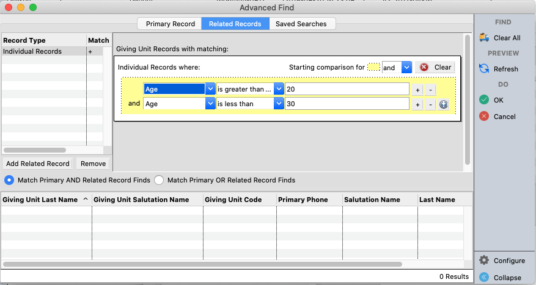
Task: Click the Refresh preview icon
Action: (x=484, y=69)
